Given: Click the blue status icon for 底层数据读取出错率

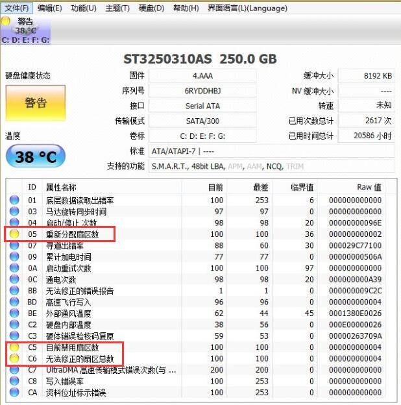Looking at the screenshot, I should coord(14,200).
